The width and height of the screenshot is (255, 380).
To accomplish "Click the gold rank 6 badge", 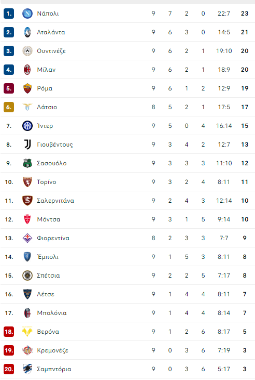I will click(9, 107).
